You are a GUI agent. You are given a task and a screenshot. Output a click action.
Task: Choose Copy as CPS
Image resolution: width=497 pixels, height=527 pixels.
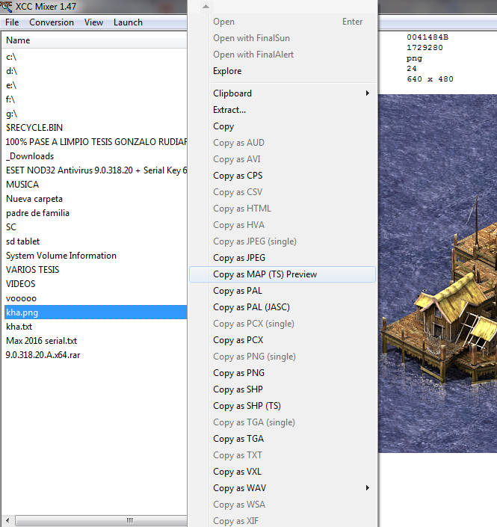click(283, 176)
